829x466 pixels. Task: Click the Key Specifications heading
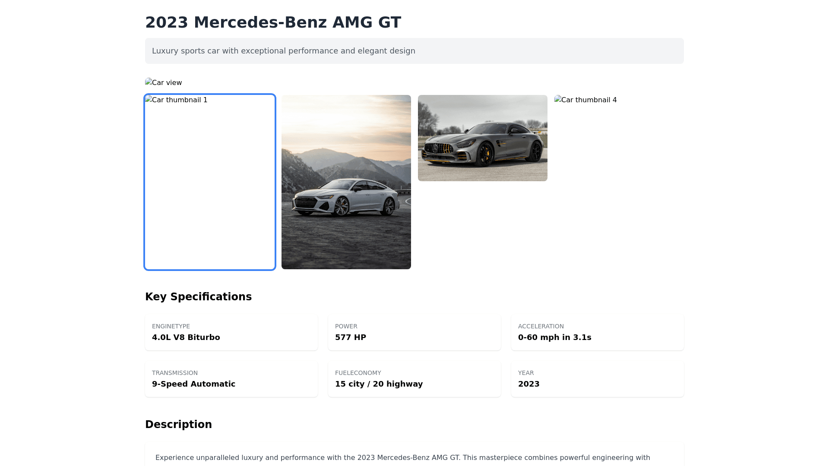click(x=198, y=297)
